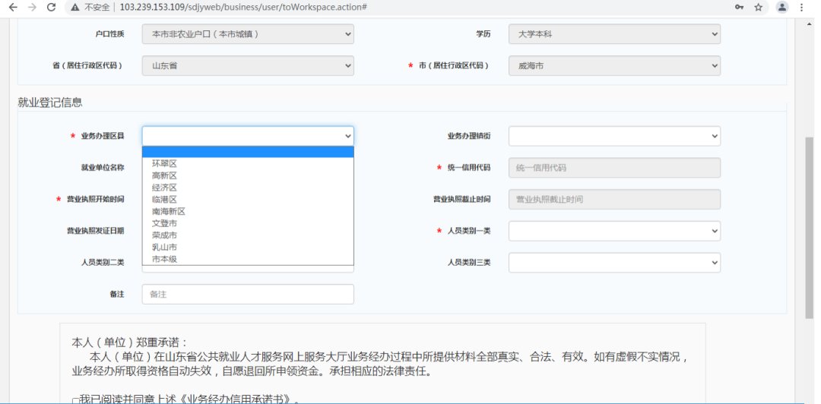Choose 市本级 at the bottom of the list
Screen dimensions: 821x404
tap(164, 259)
